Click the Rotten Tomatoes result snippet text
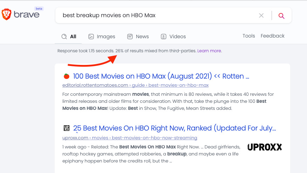 pyautogui.click(x=168, y=101)
